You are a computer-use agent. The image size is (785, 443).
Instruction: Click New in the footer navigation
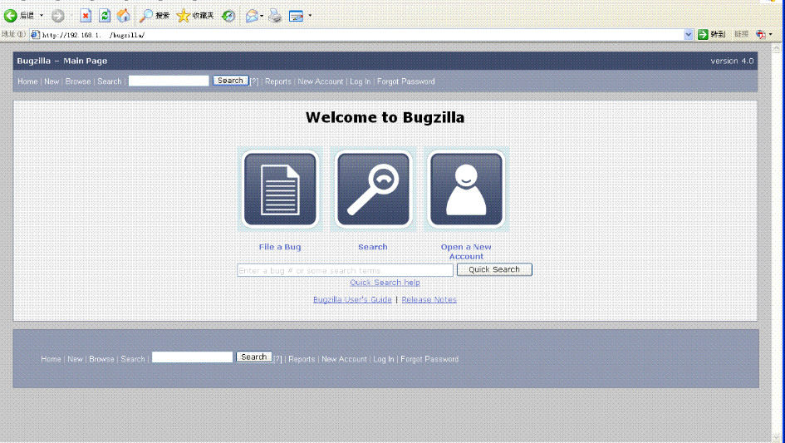(75, 359)
